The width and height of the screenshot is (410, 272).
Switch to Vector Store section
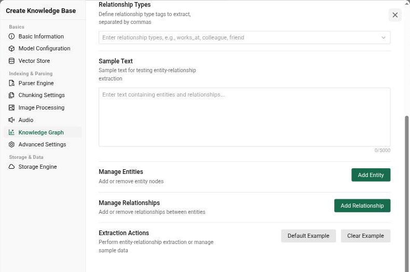[43, 61]
